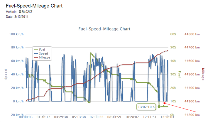Click the green Fuel legend line symbol

[36, 50]
